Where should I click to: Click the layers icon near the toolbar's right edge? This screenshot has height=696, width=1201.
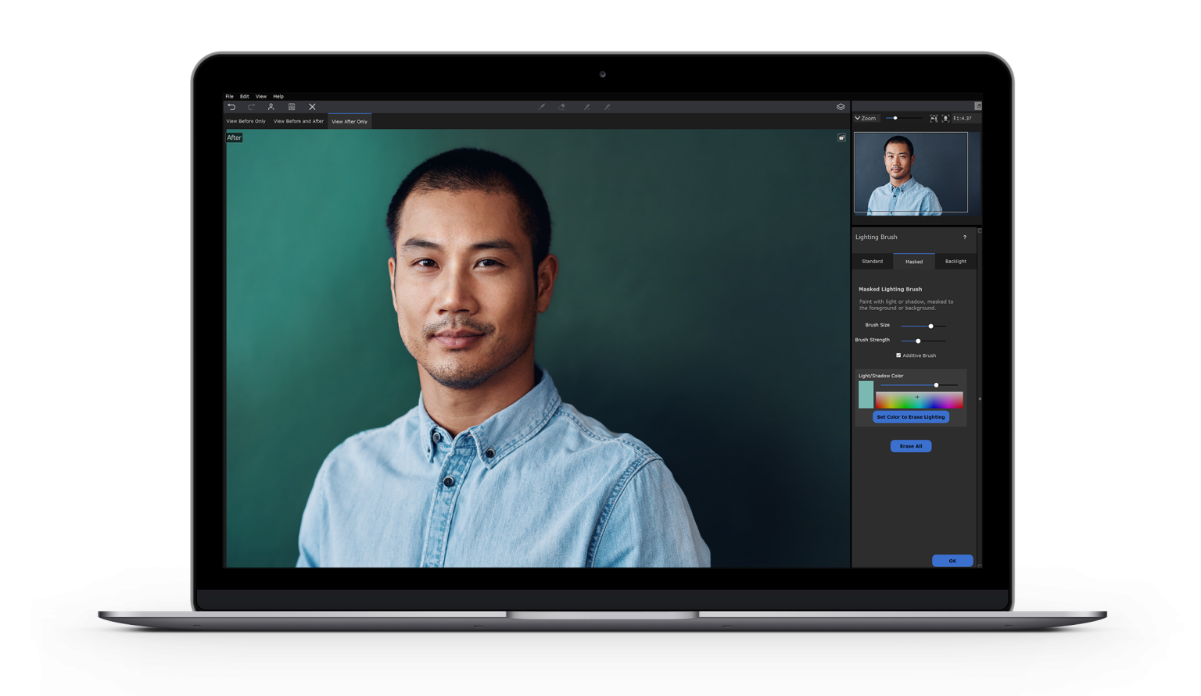839,107
